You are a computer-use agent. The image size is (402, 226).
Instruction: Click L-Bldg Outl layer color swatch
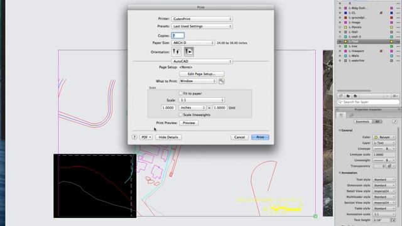point(345,8)
